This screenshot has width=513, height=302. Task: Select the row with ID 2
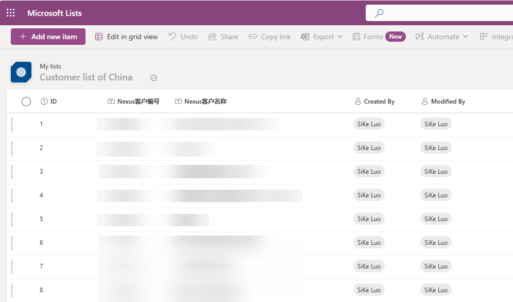(260, 148)
